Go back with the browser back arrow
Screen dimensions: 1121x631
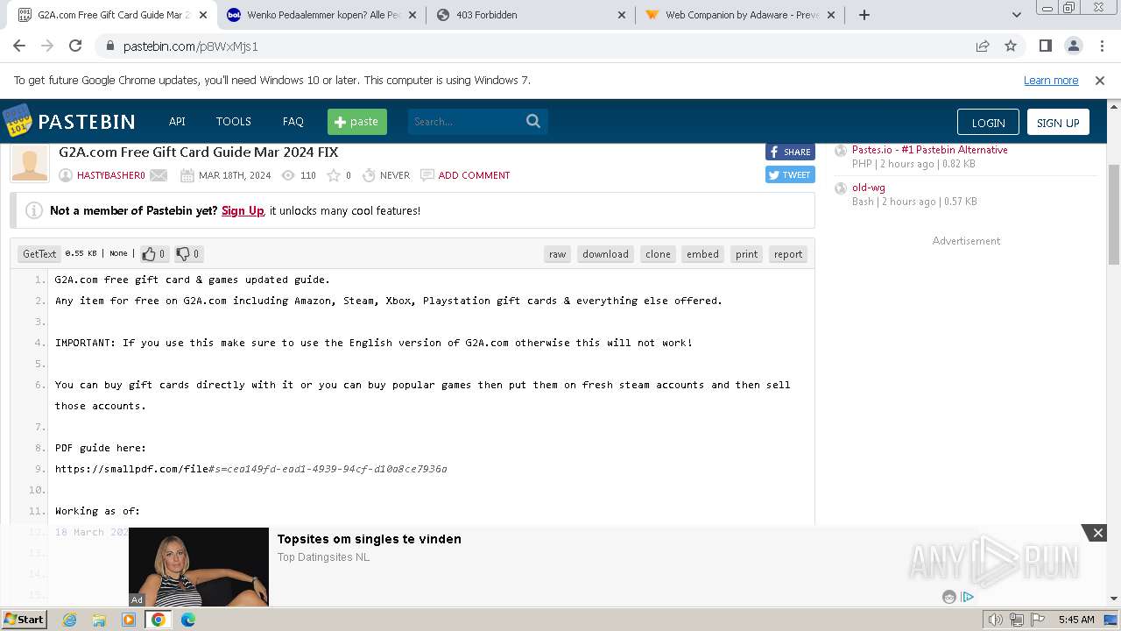click(19, 46)
